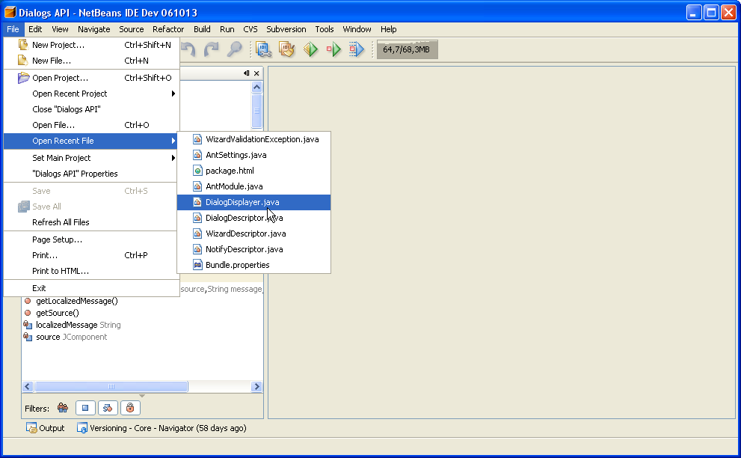Click the greyed-out Redo toolbar icon
This screenshot has height=458, width=741.
tap(212, 49)
